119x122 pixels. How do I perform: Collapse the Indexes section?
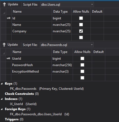pos(2,99)
